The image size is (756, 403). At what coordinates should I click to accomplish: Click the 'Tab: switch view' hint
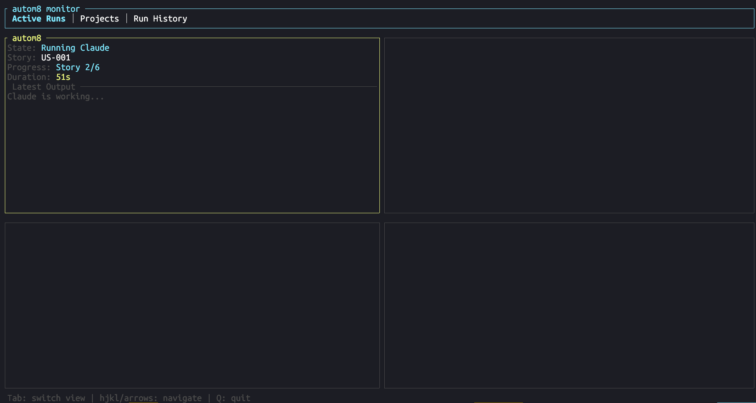pyautogui.click(x=46, y=398)
